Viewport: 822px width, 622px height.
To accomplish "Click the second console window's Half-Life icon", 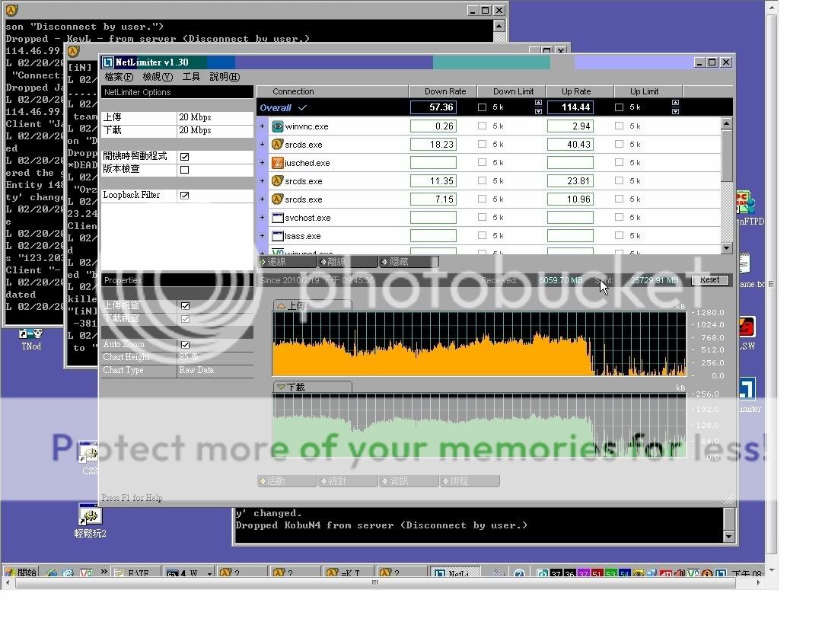I will point(73,51).
